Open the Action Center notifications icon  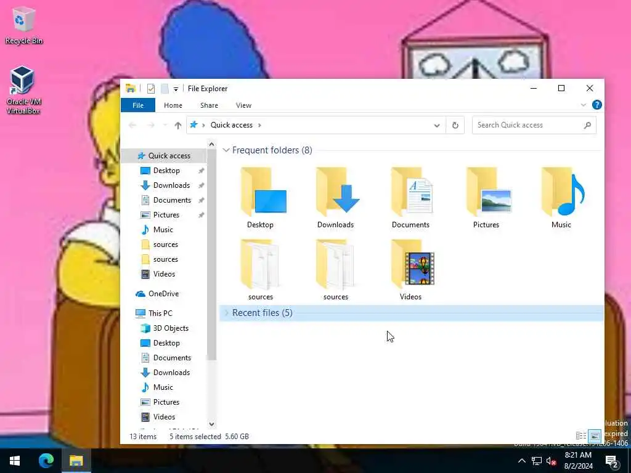point(612,461)
